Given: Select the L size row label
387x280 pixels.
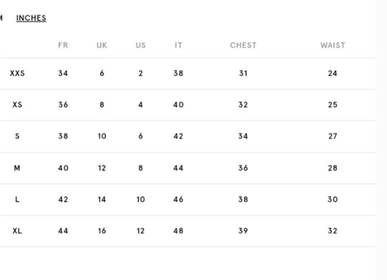Looking at the screenshot, I should [x=17, y=199].
